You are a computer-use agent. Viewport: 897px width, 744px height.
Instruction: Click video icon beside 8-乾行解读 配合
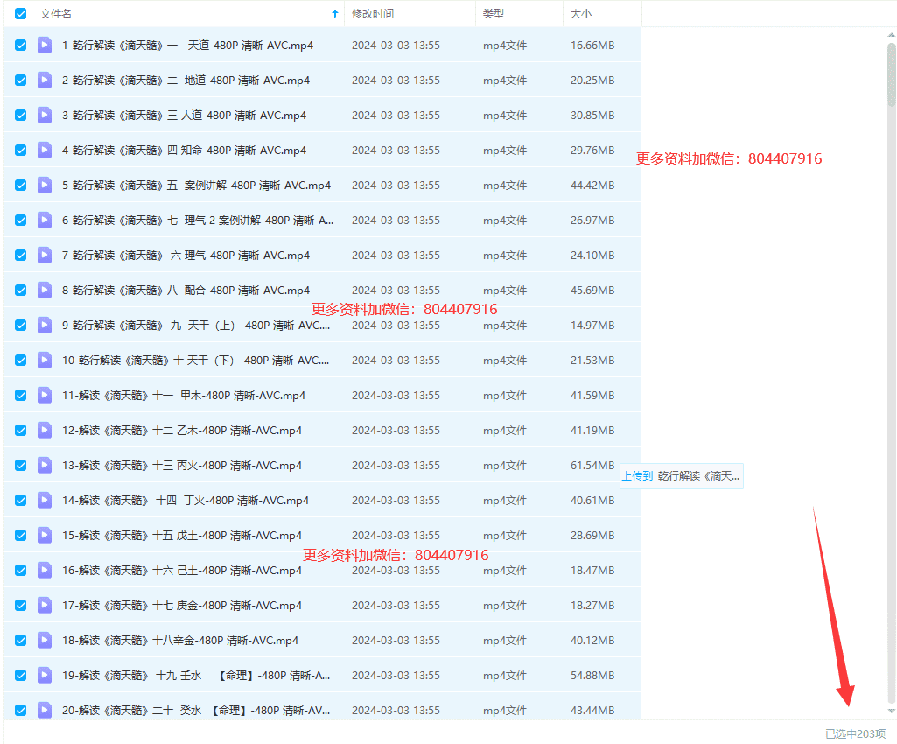tap(45, 291)
